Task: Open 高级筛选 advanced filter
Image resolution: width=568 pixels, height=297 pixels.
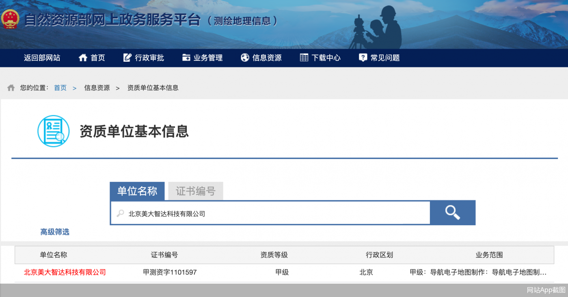Action: tap(55, 232)
